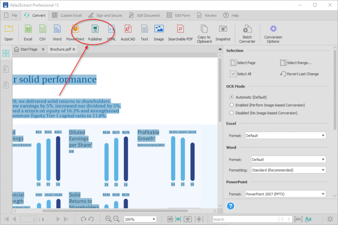
Task: Enable image-based conversion OCR option
Action: coord(232,105)
